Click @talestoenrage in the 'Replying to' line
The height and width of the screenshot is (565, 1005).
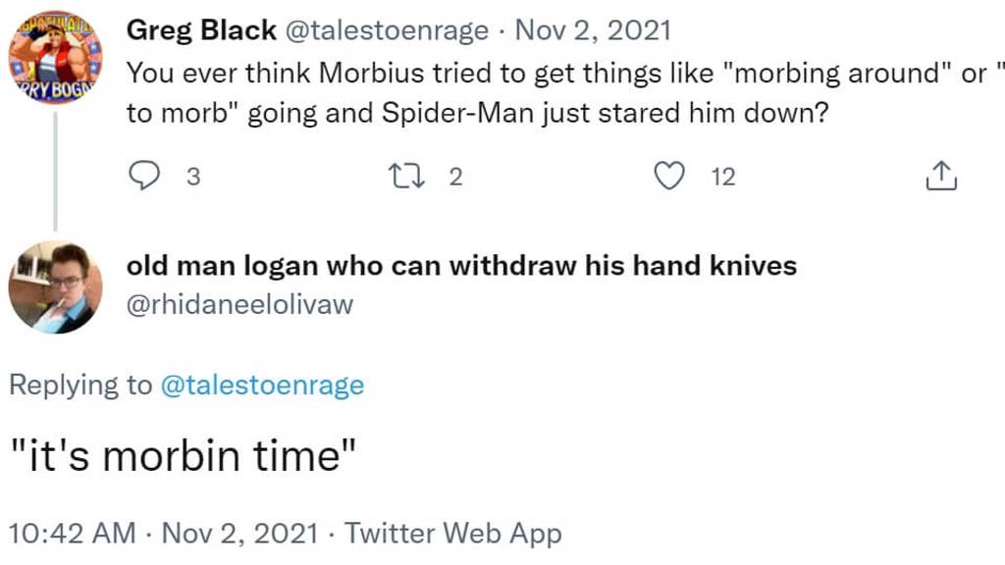[x=261, y=385]
